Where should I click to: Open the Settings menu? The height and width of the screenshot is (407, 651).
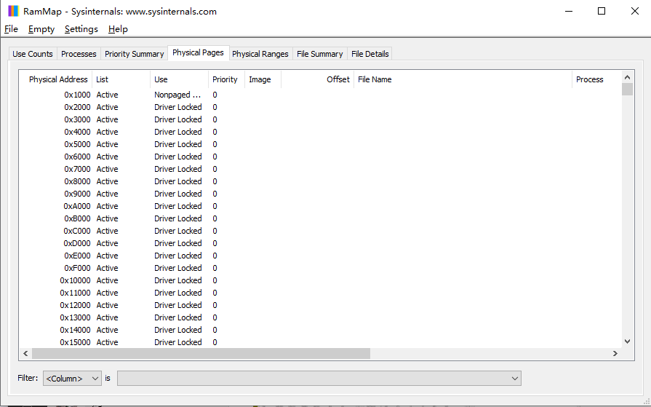[x=81, y=29]
